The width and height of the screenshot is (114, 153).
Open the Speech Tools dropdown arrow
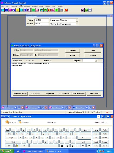pos(107,122)
